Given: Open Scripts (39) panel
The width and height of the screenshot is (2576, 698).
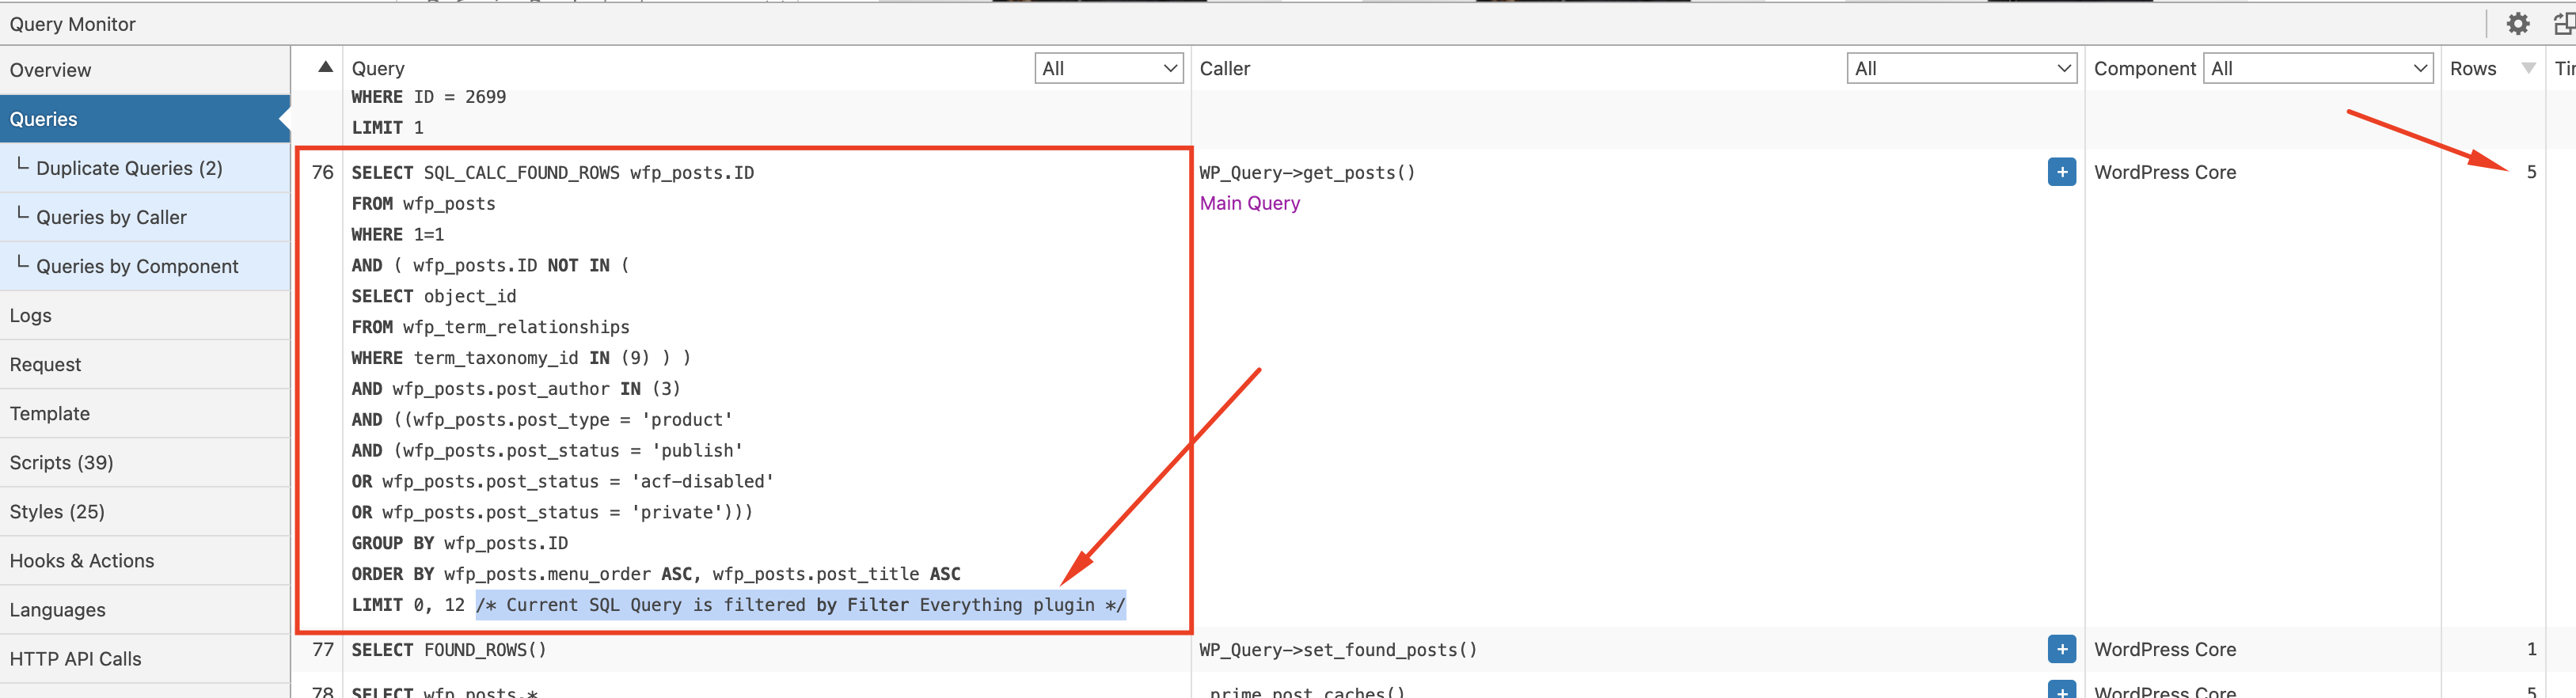Looking at the screenshot, I should (x=145, y=462).
